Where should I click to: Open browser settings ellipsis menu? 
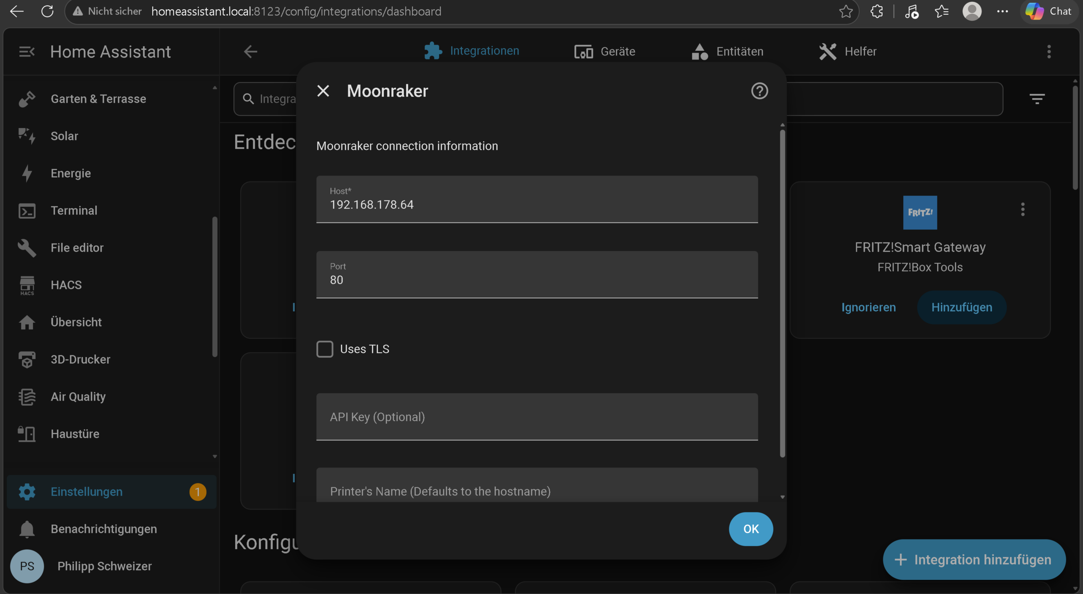(x=1002, y=11)
